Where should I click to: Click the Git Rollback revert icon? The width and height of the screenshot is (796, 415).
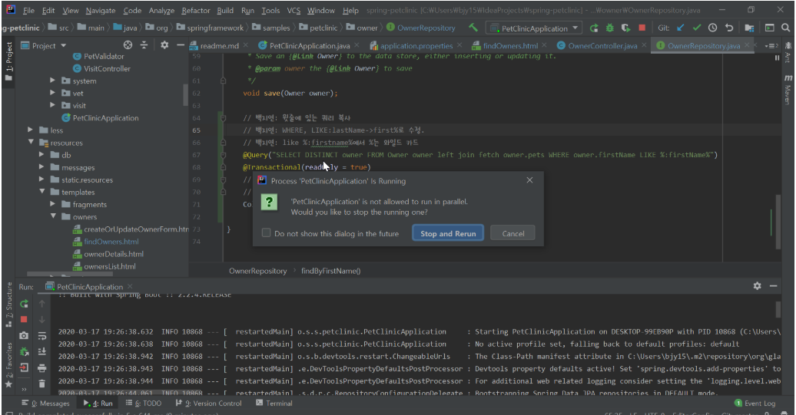tap(729, 28)
